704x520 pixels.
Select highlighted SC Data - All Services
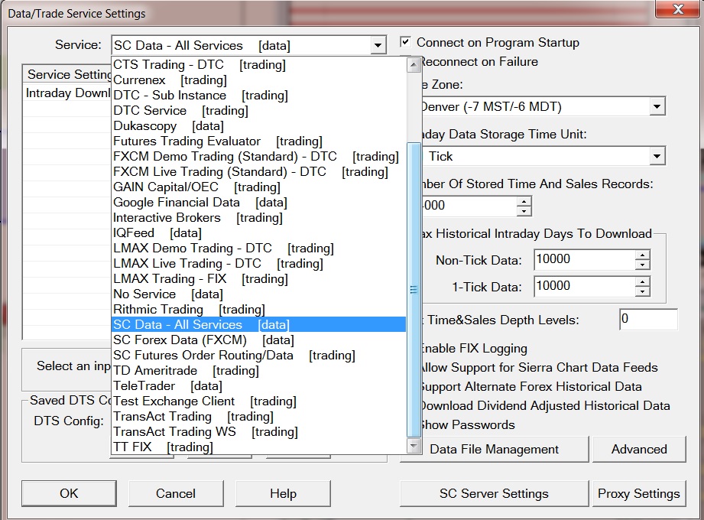258,324
